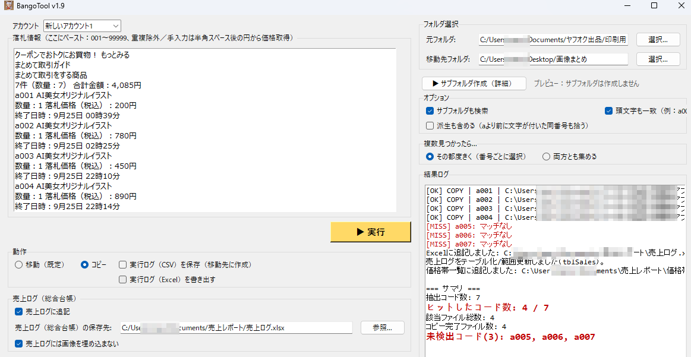Toggle 頭文字も一致 checkbox
Image resolution: width=691 pixels, height=357 pixels.
click(608, 111)
